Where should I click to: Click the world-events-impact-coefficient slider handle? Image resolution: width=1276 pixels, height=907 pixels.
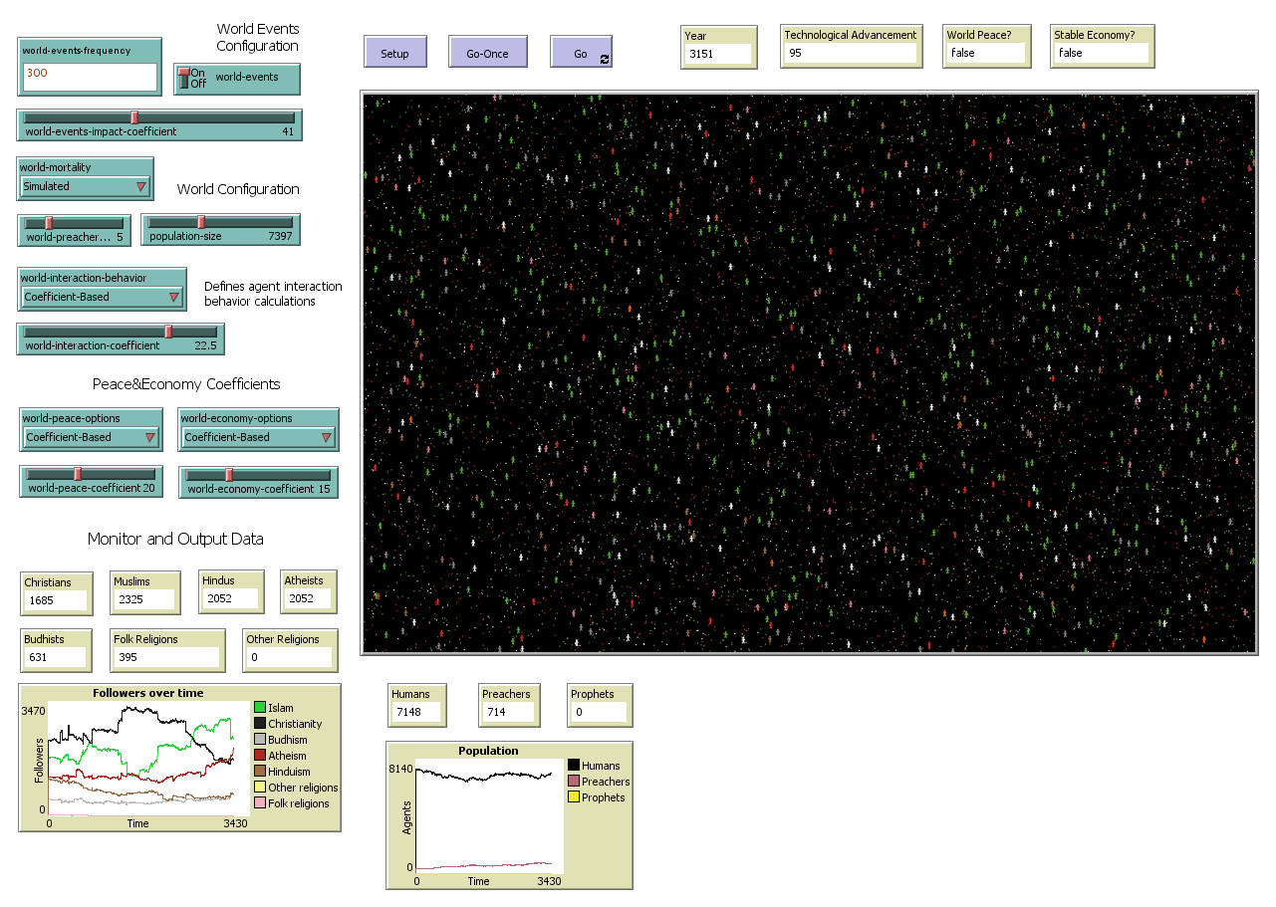(134, 117)
